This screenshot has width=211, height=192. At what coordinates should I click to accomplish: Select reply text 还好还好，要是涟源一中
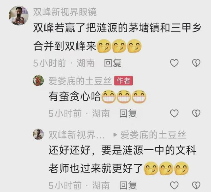(122, 159)
